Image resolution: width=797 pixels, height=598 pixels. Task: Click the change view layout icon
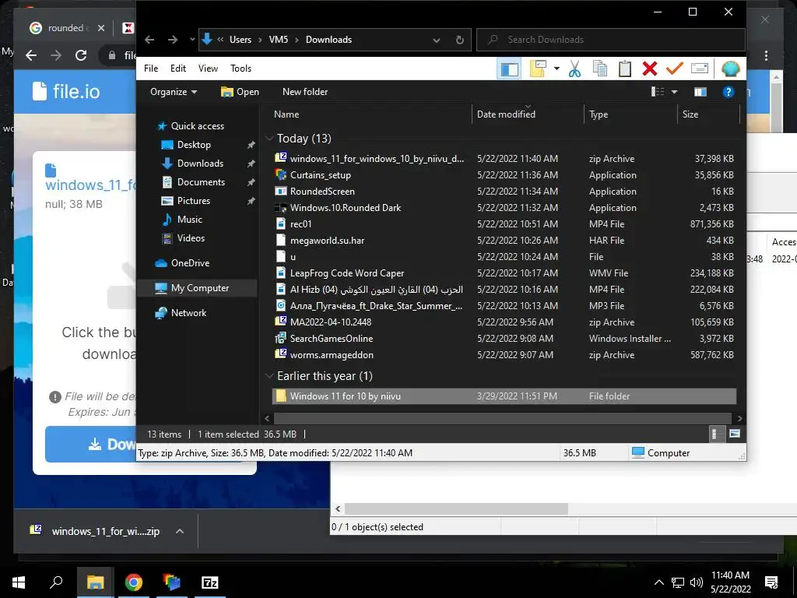[658, 92]
